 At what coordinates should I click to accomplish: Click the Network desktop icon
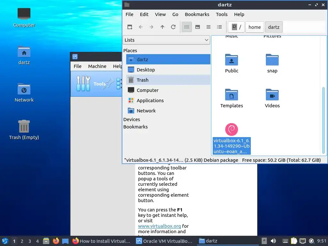tap(24, 93)
